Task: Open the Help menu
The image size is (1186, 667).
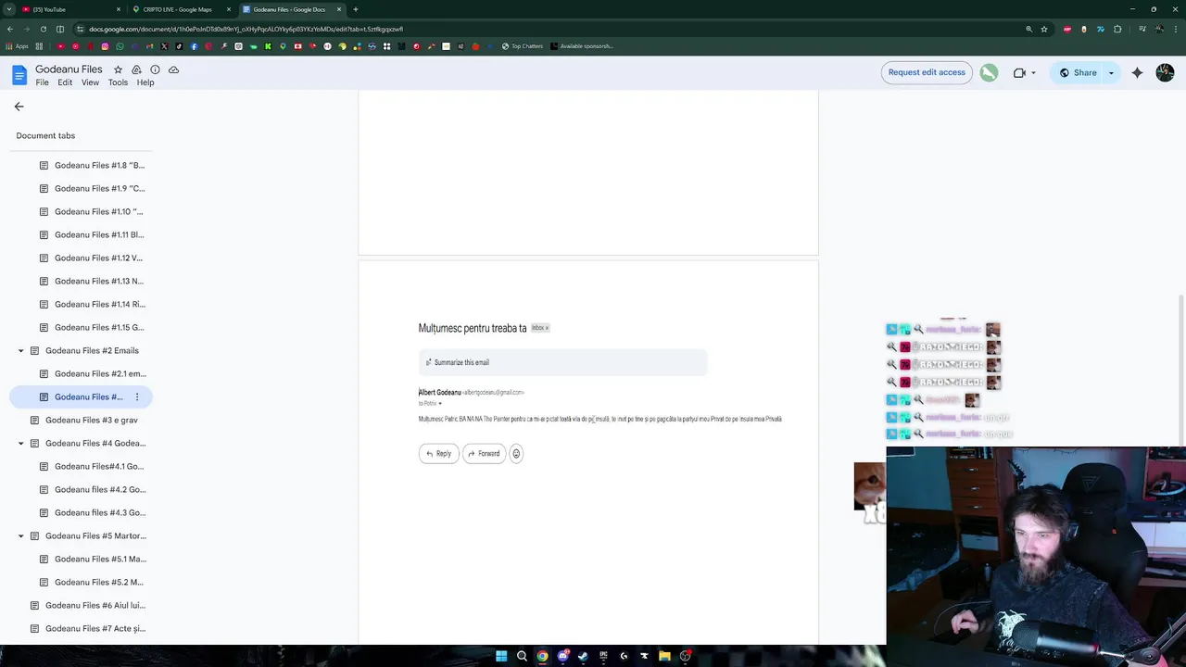Action: coord(145,82)
